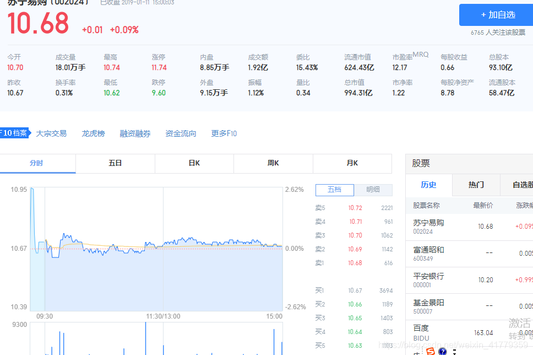Click the 市盈率 value 12.17
The height and width of the screenshot is (355, 533).
coord(400,68)
